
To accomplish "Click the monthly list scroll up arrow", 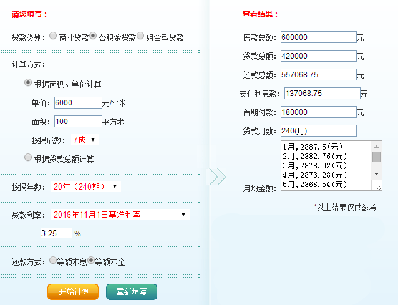I will [x=376, y=147].
